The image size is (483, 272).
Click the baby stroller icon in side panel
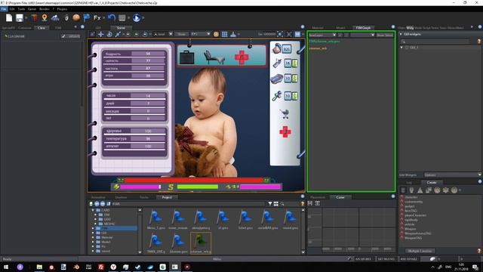(x=285, y=114)
